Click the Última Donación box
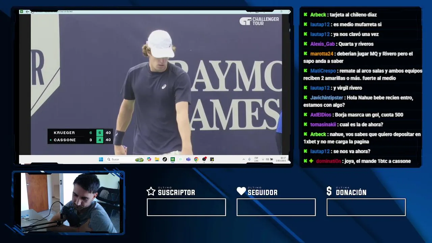 [366, 207]
